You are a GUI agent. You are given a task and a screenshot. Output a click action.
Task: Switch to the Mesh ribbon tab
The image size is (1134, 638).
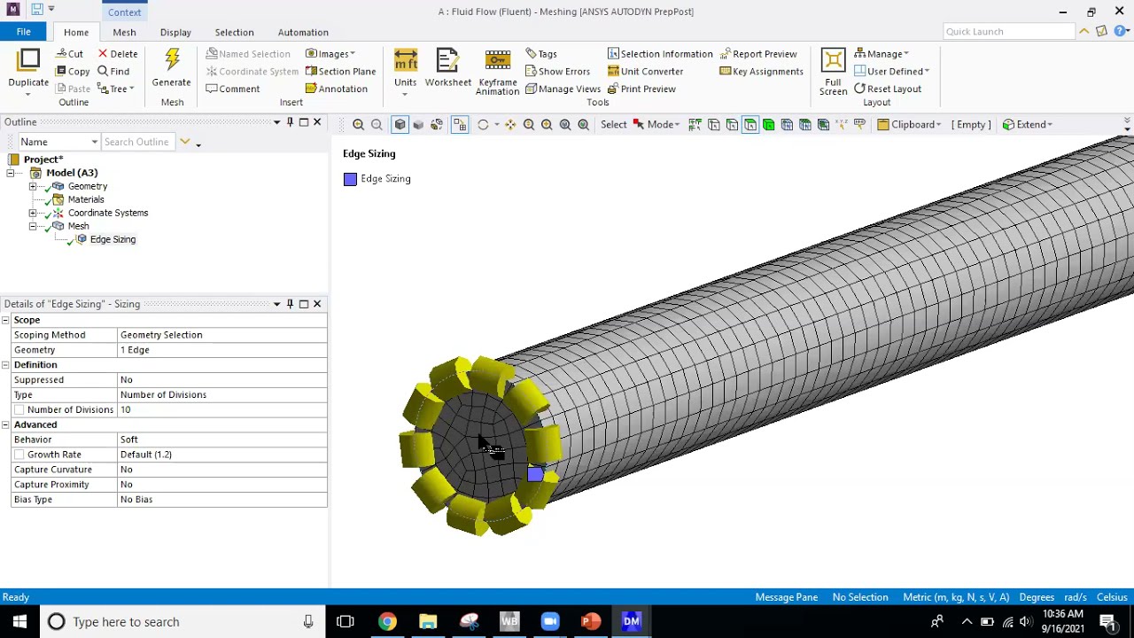click(x=124, y=33)
